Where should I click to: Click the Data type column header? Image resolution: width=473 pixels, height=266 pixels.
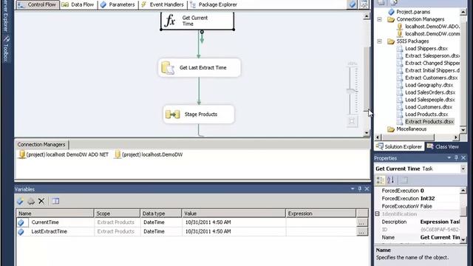click(x=161, y=214)
